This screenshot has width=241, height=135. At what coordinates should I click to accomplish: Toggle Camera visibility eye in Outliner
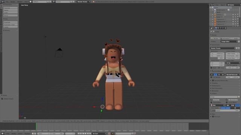point(233,15)
